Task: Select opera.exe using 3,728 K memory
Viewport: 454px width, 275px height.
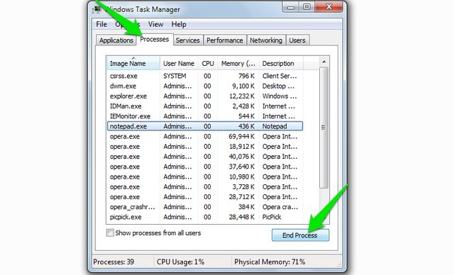Action: pos(205,187)
